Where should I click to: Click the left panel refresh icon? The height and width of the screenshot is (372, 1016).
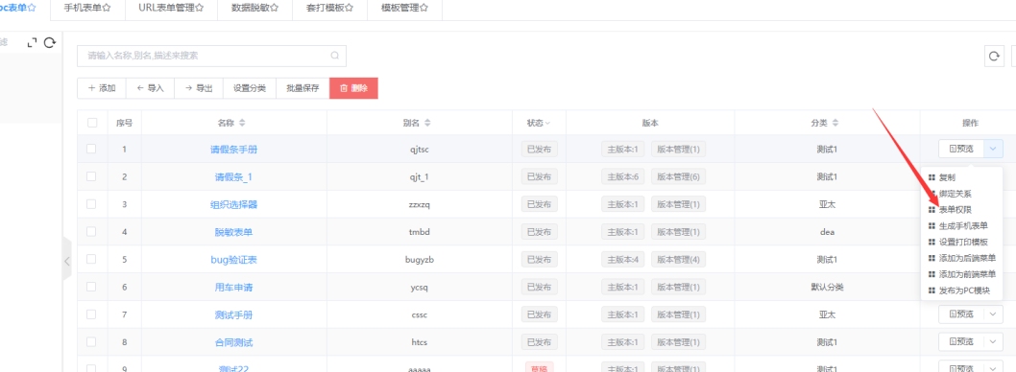50,43
